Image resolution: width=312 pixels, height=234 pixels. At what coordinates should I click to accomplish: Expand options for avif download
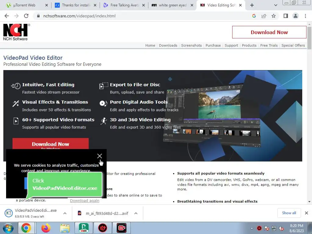click(136, 213)
